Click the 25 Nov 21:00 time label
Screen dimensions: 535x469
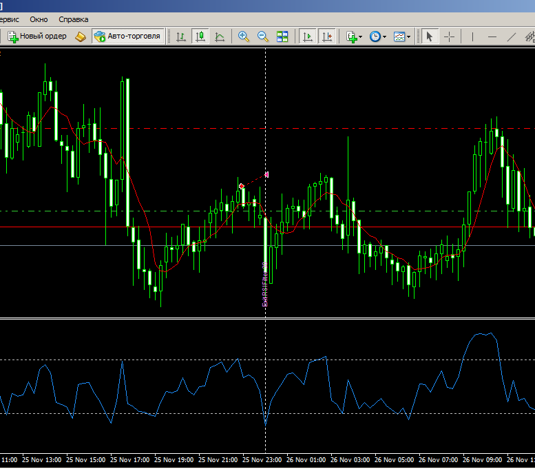218,460
